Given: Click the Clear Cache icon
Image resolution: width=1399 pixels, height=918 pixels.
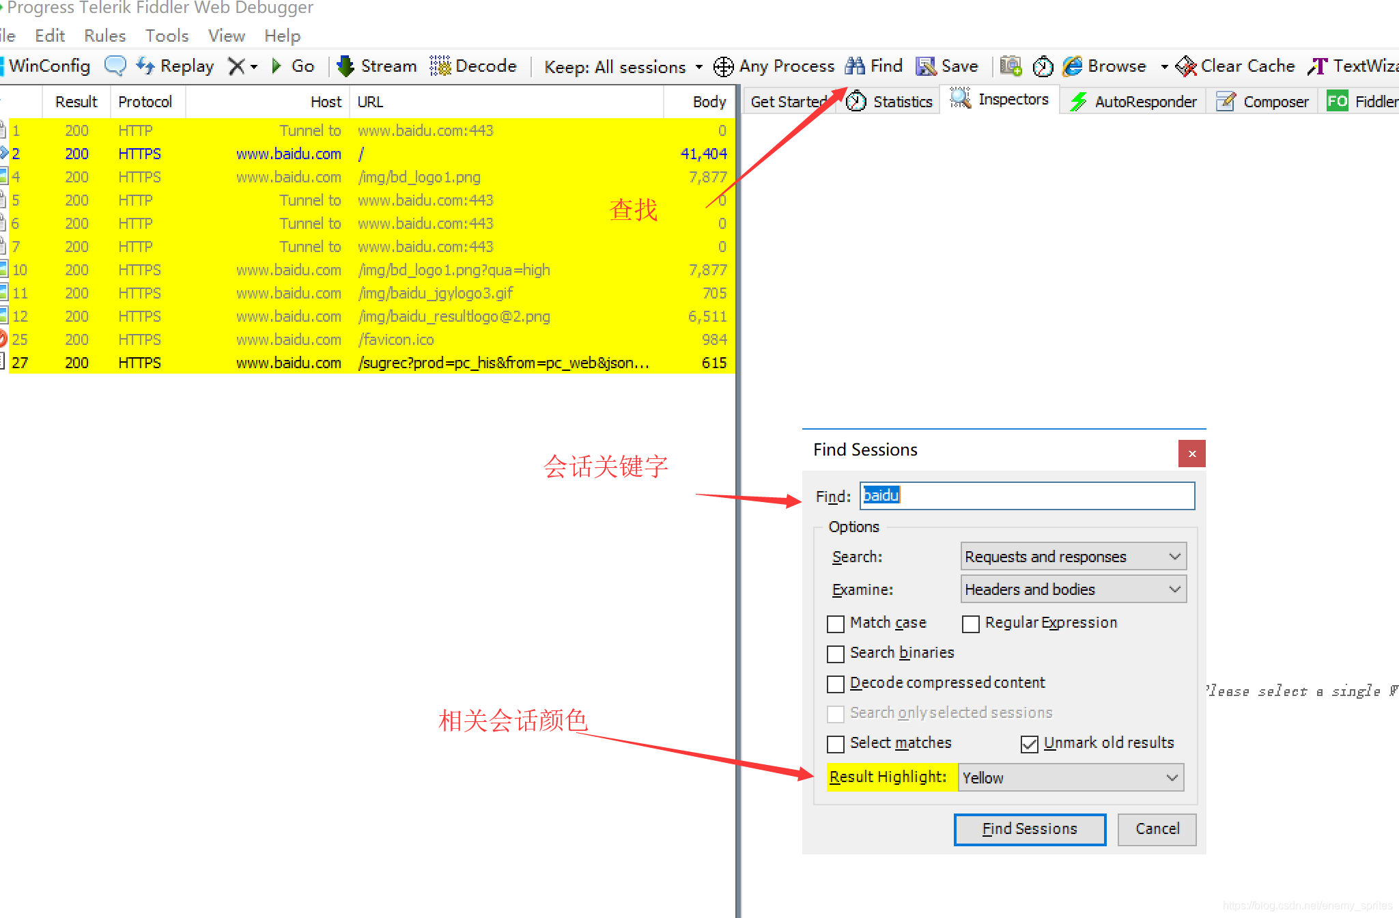Looking at the screenshot, I should click(x=1186, y=66).
